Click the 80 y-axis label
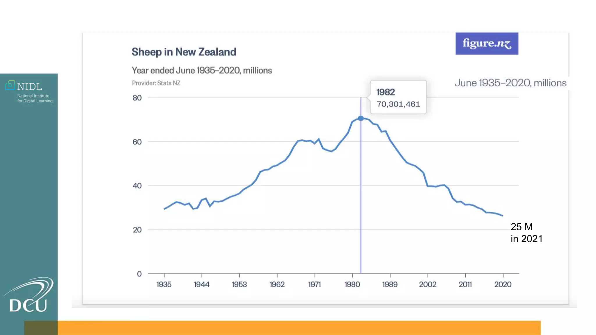Screen dimensions: 596x335 tap(137, 98)
